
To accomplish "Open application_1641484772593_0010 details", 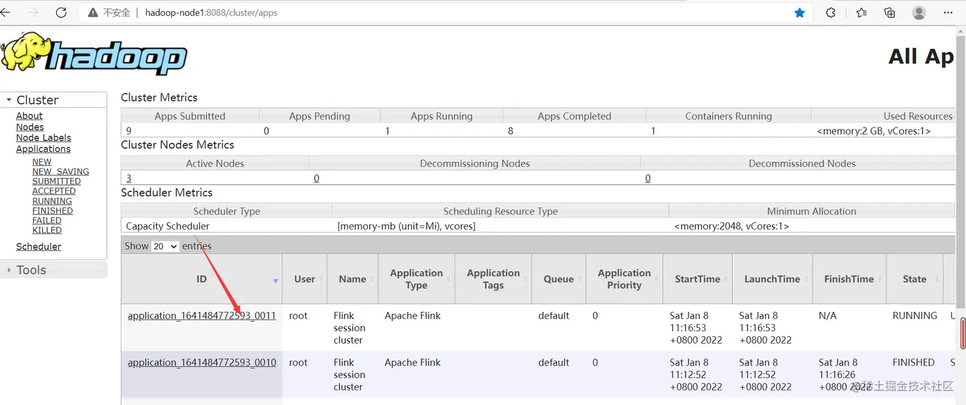I will pyautogui.click(x=202, y=362).
